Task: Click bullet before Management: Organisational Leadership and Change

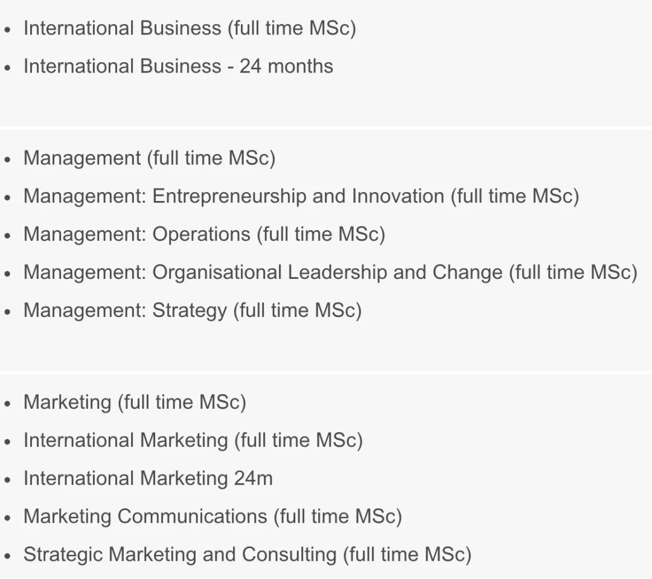Action: 7,274
